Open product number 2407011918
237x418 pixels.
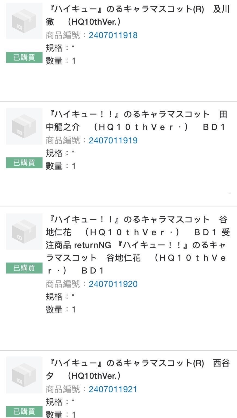click(113, 35)
